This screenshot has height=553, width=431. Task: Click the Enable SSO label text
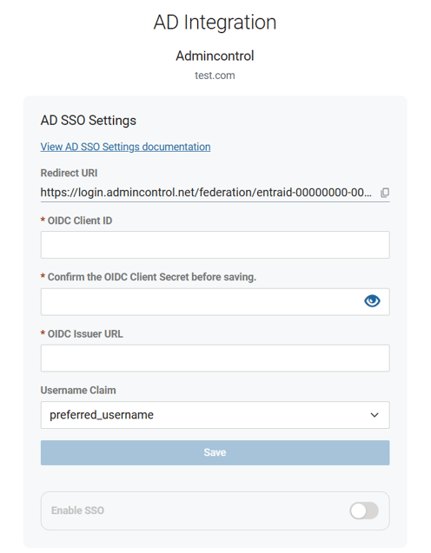(77, 510)
